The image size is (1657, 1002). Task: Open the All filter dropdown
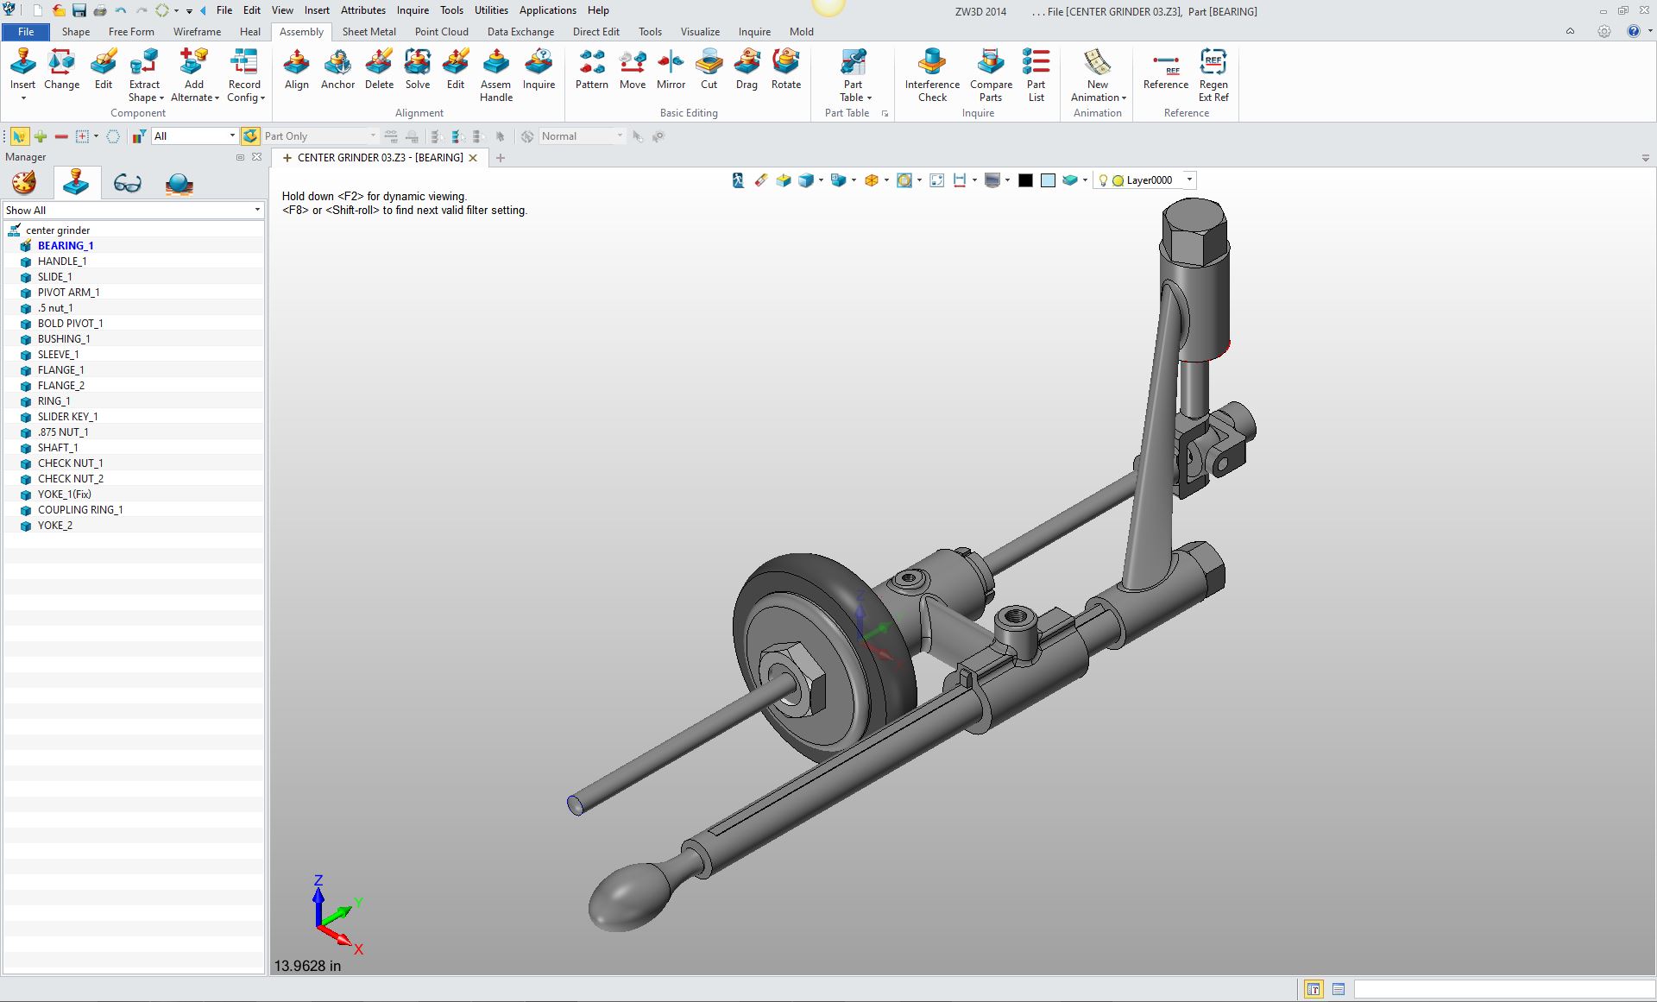click(x=232, y=136)
